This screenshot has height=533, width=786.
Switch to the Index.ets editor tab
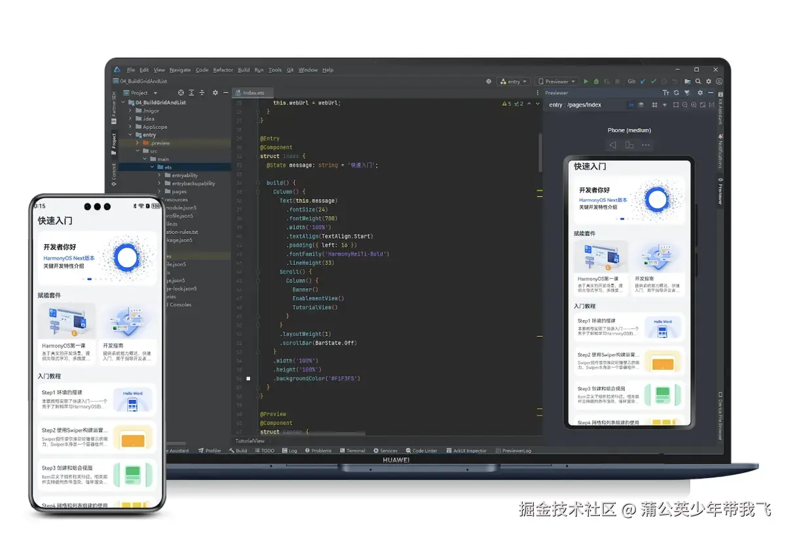pyautogui.click(x=254, y=93)
